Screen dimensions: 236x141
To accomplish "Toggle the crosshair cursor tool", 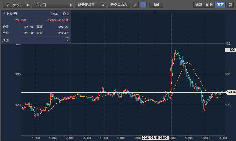I will 143,5.
